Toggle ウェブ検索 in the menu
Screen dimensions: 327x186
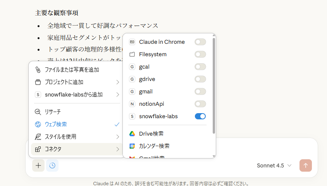pos(77,124)
